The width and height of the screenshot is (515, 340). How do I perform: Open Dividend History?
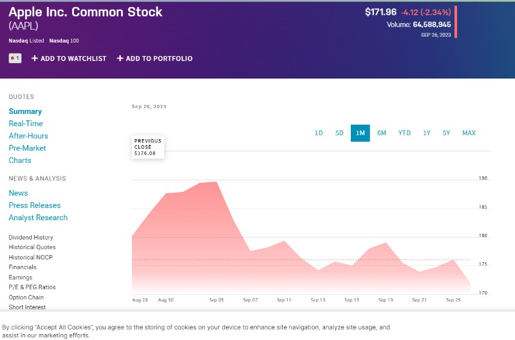(31, 237)
